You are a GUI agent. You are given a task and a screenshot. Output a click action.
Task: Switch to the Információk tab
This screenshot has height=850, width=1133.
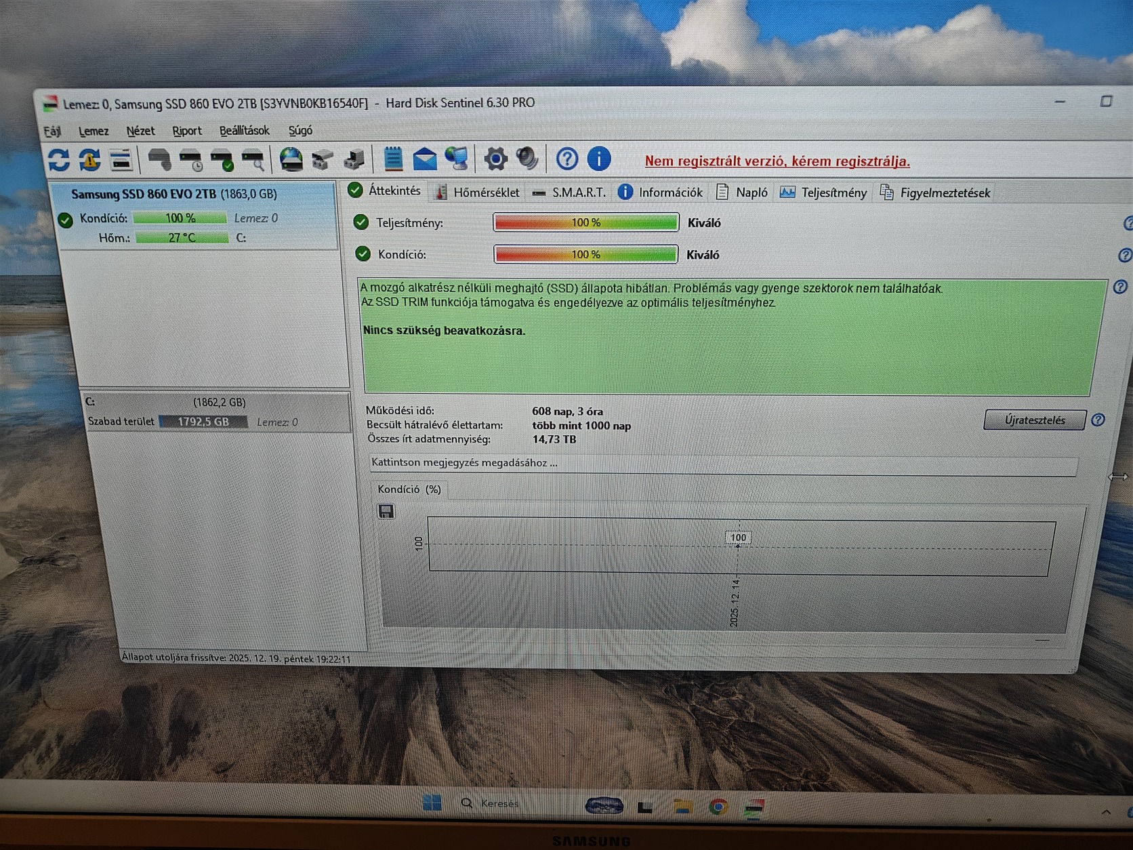[x=661, y=193]
